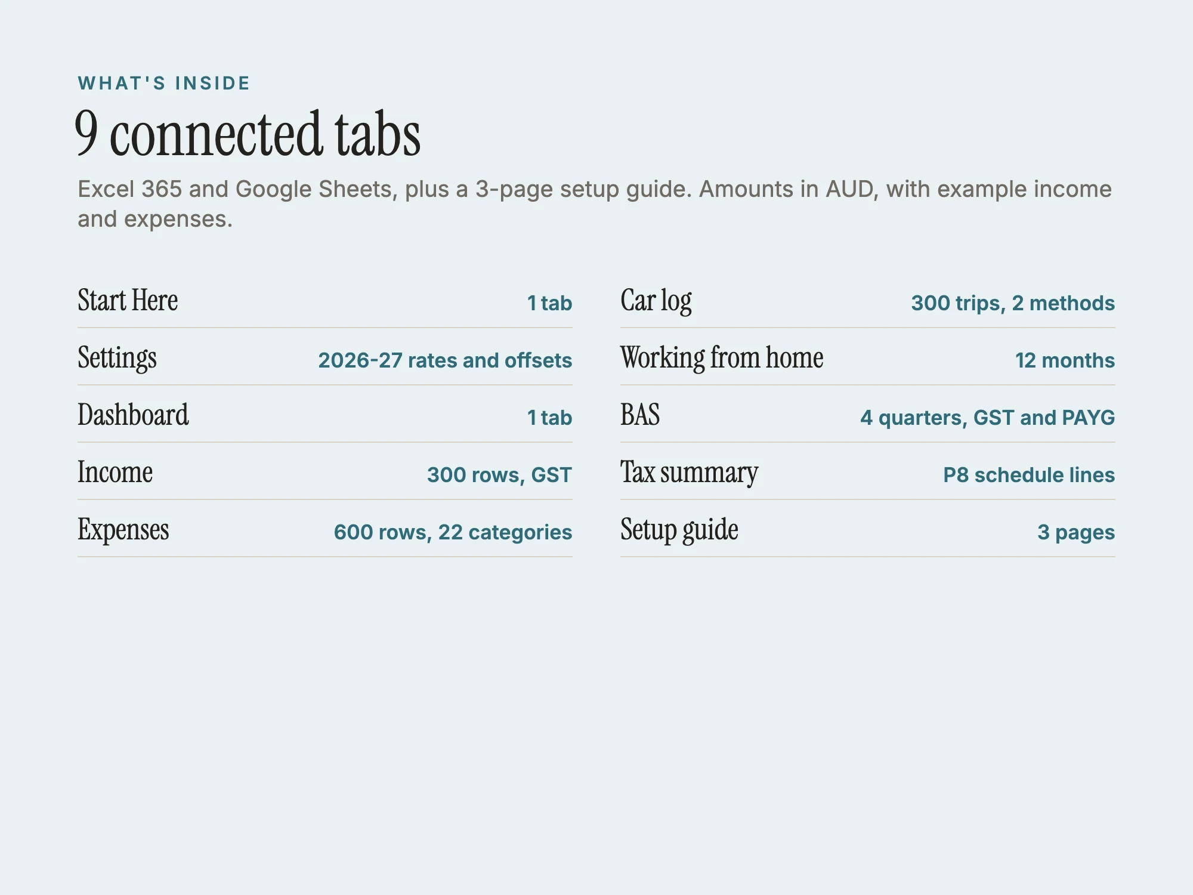Select "600 rows, 22 categories" text
This screenshot has height=895, width=1193.
(x=453, y=532)
